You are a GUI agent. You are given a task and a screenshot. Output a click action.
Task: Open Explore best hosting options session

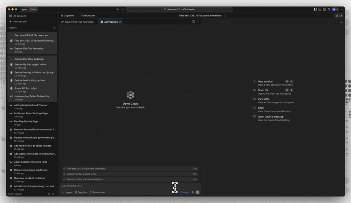[33, 82]
